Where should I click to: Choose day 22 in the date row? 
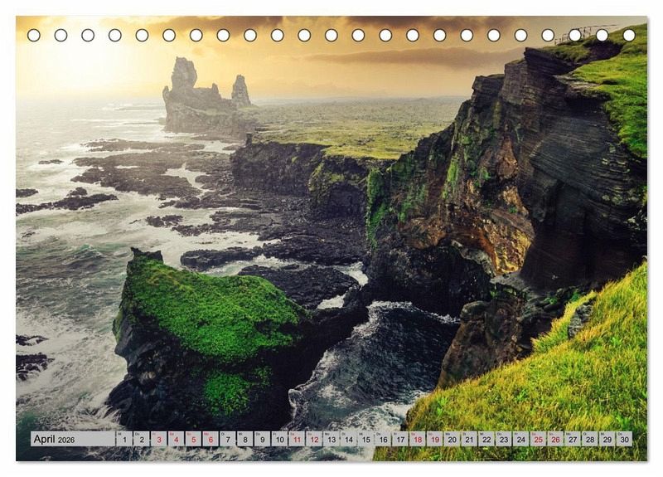[486, 440]
